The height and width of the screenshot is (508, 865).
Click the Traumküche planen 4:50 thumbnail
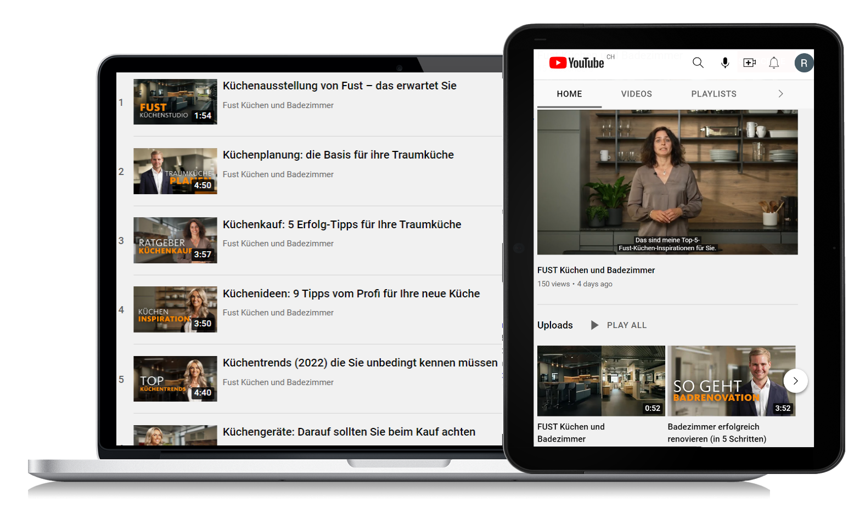175,171
